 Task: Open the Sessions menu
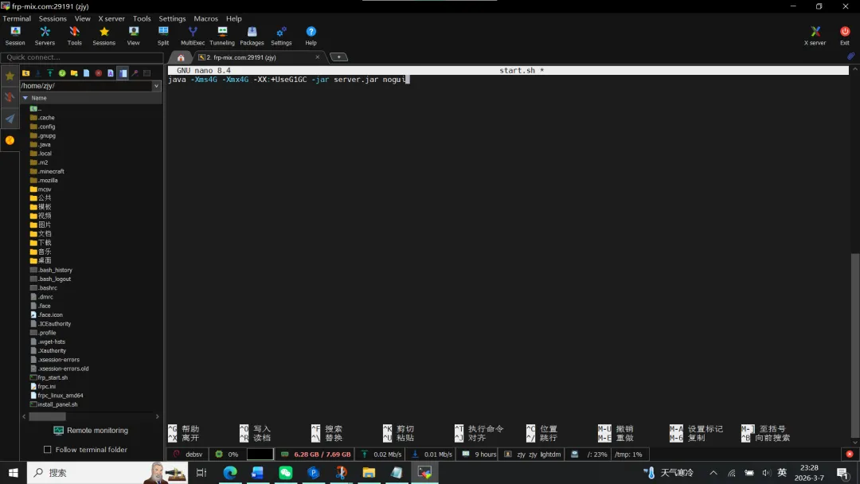tap(53, 18)
